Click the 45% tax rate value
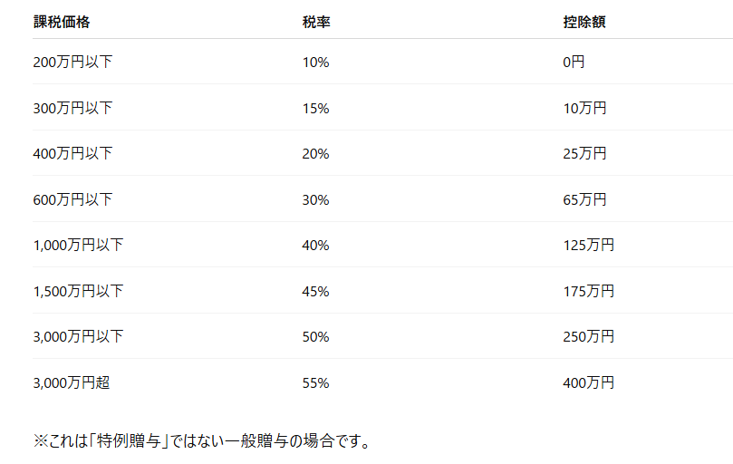The height and width of the screenshot is (464, 733). coord(315,292)
